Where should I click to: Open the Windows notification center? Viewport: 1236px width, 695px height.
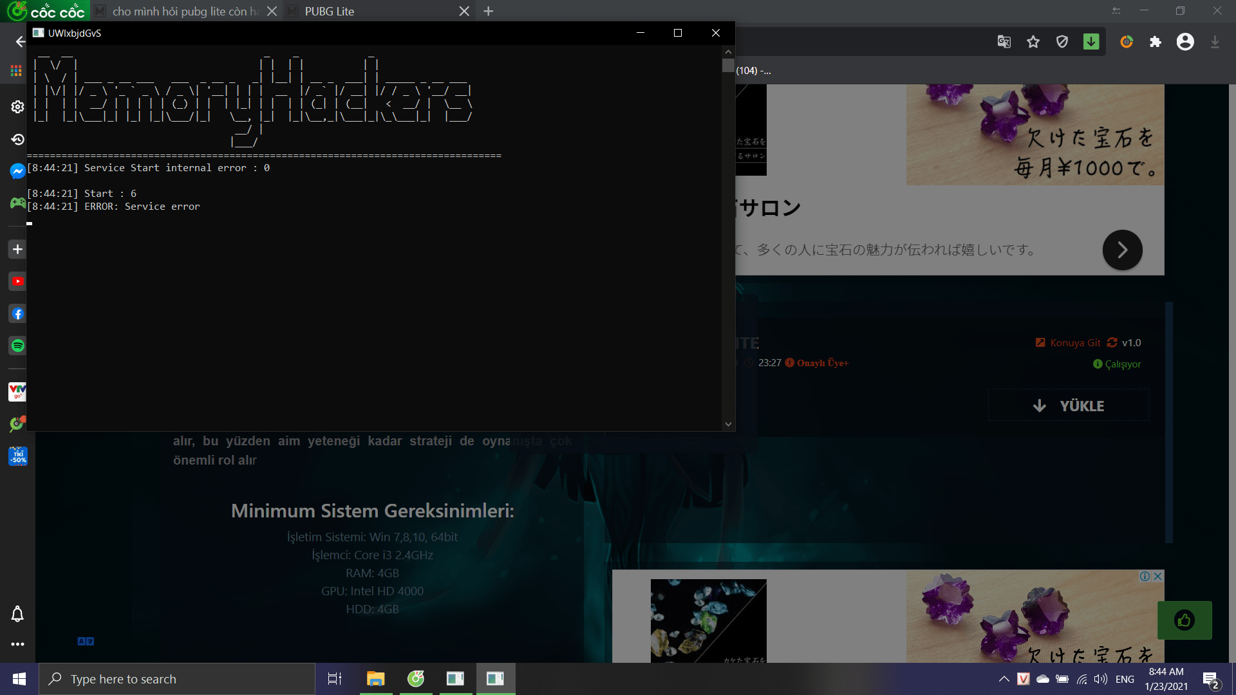pyautogui.click(x=1210, y=680)
